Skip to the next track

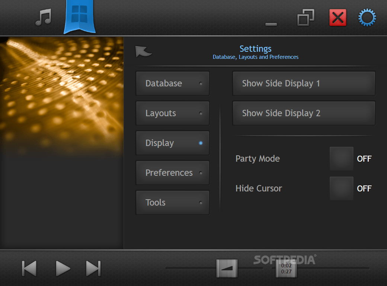(x=93, y=268)
